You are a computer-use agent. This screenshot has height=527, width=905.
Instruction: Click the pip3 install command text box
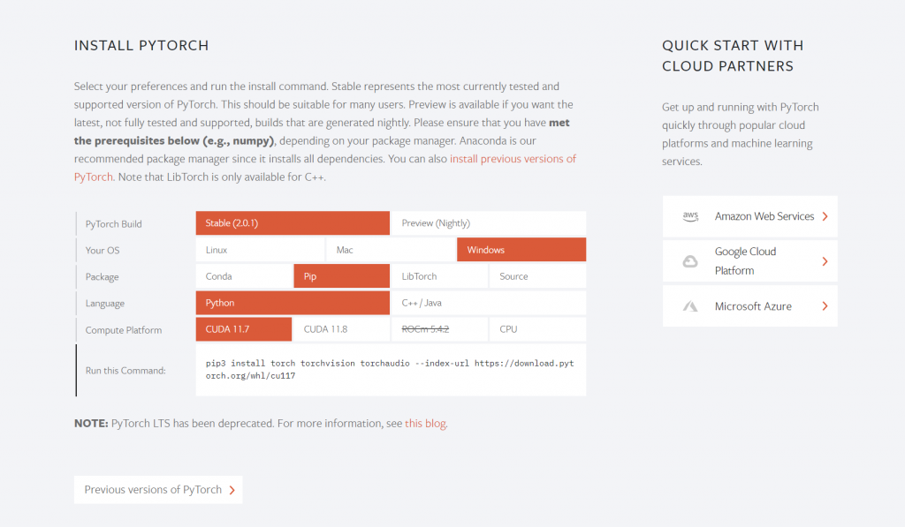pyautogui.click(x=391, y=370)
